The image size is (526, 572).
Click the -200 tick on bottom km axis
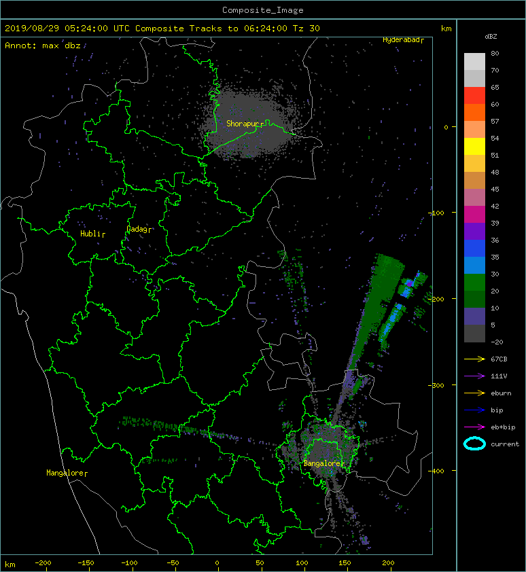point(43,563)
